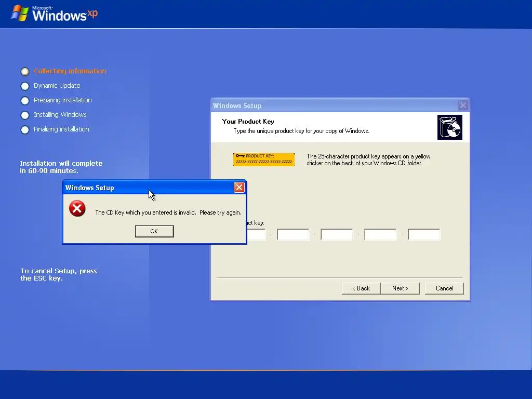This screenshot has width=532, height=399.
Task: Click the Windows XP logo flag
Action: pos(20,13)
